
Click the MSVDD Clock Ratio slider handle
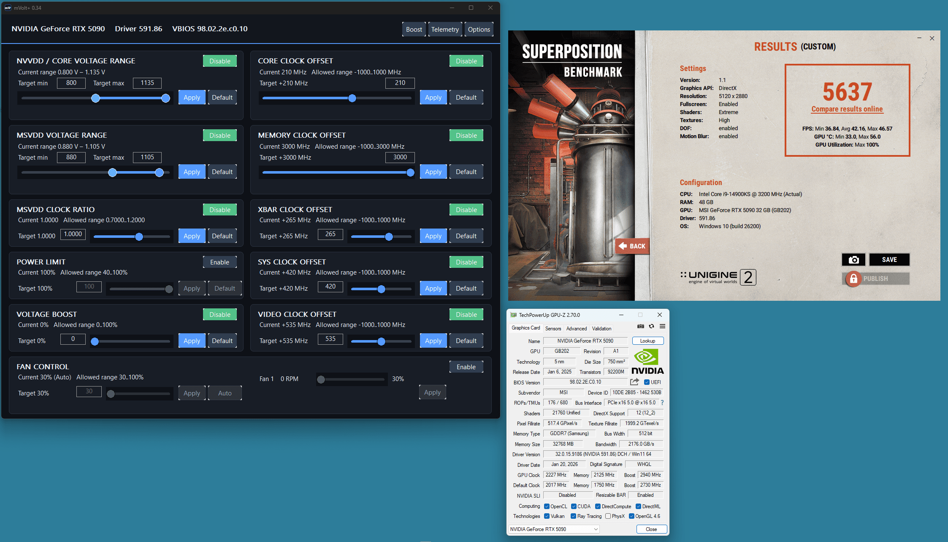click(139, 237)
